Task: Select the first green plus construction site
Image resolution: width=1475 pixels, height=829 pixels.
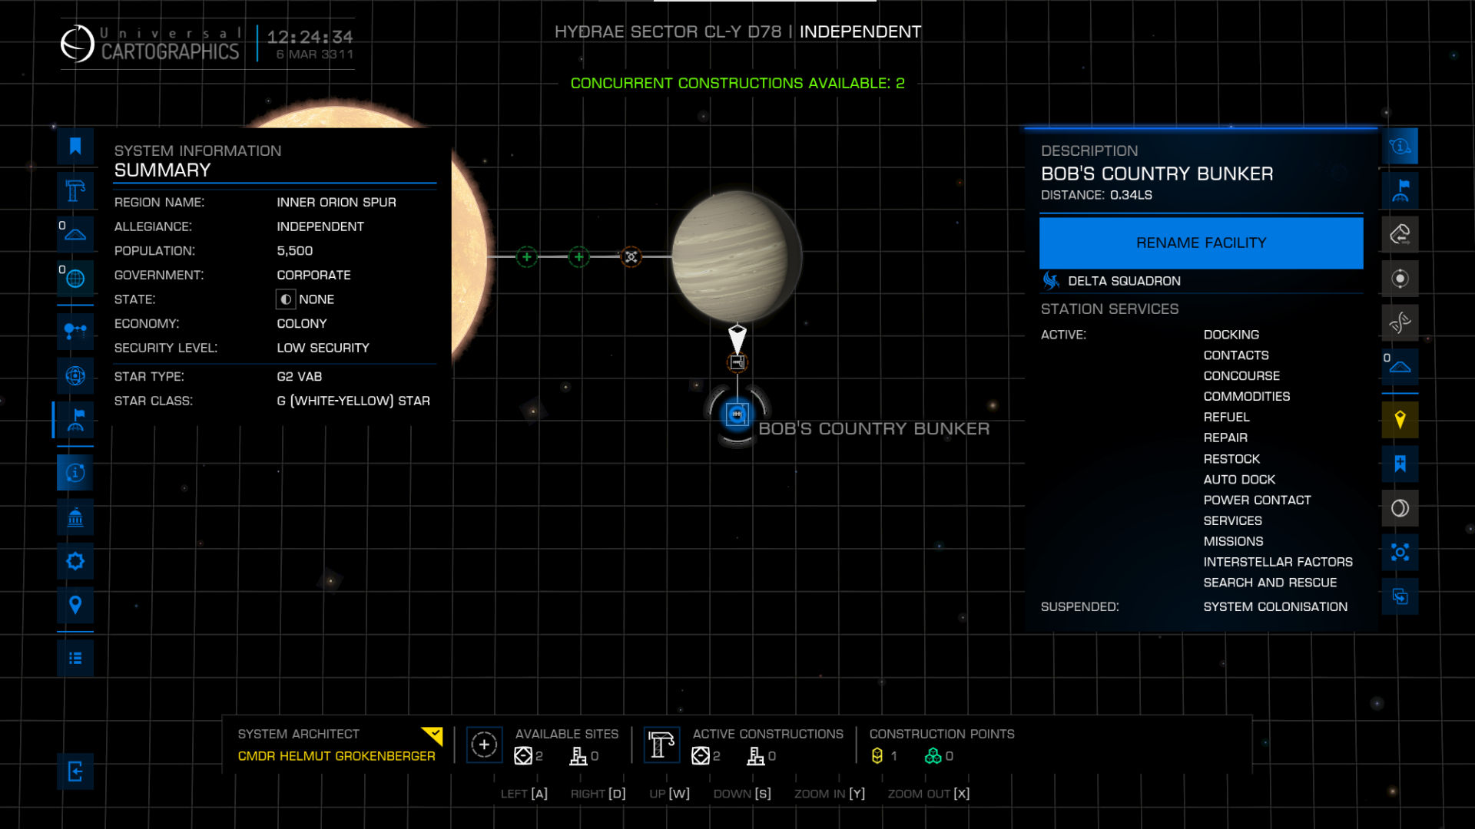Action: (x=526, y=257)
